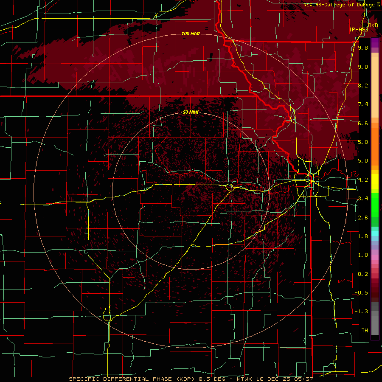This screenshot has width=382, height=382.
Task: Click the cyan segment of the color bar
Action: click(375, 233)
